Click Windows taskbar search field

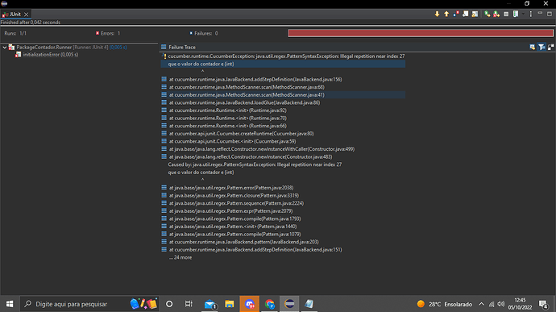click(74, 304)
